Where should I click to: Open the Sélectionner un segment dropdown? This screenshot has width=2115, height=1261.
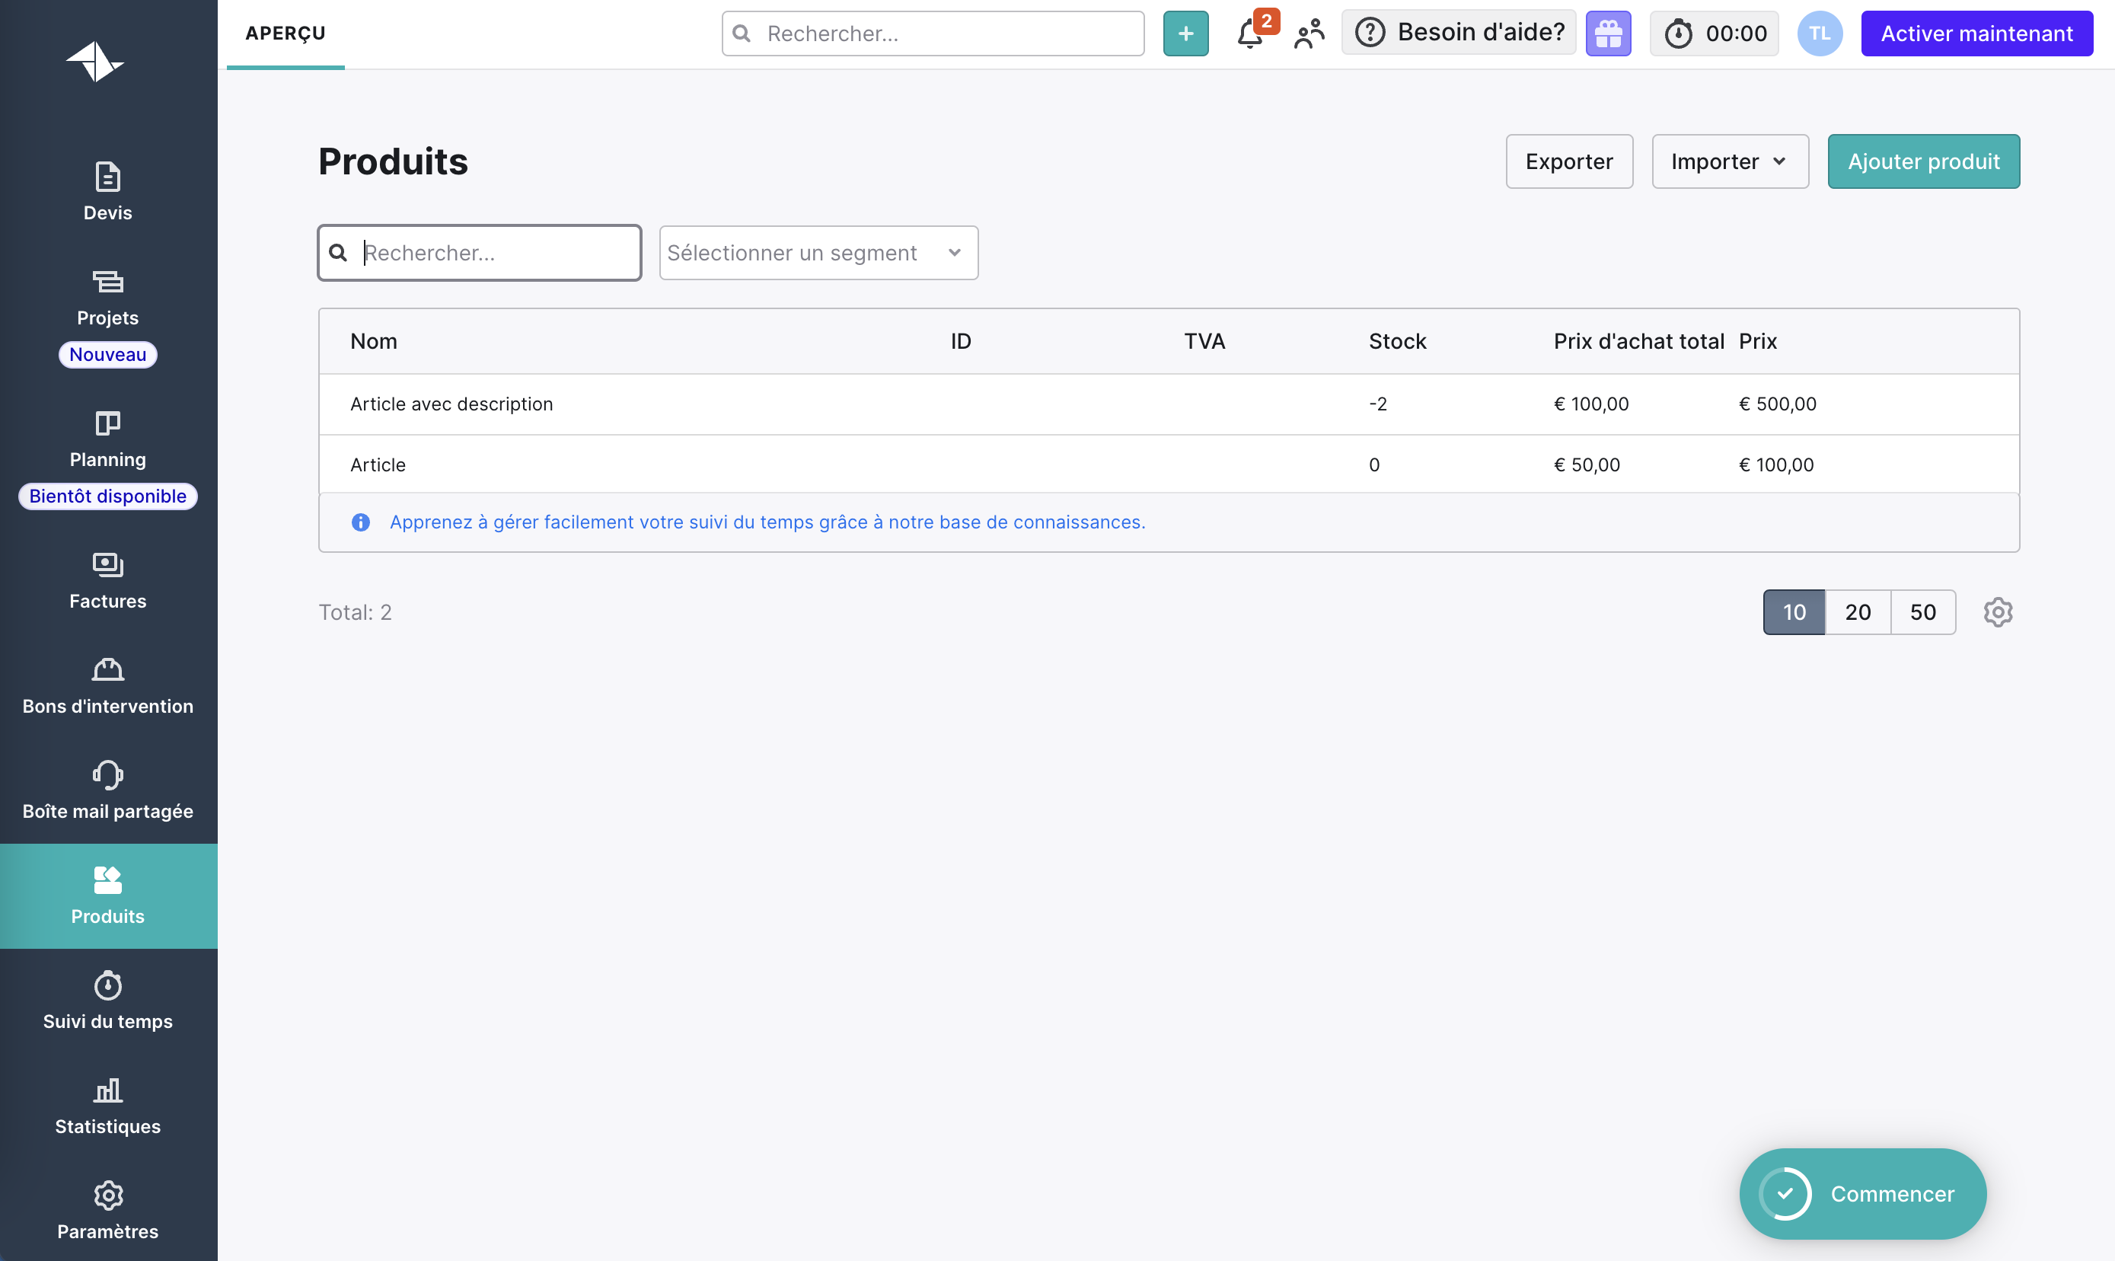818,252
